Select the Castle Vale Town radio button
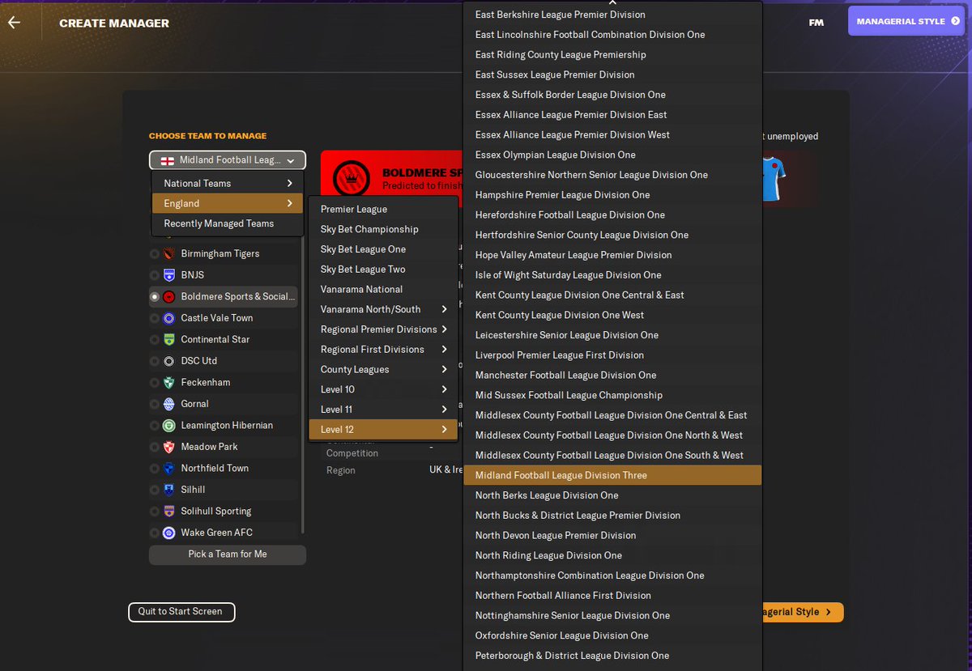Image resolution: width=972 pixels, height=671 pixels. [154, 318]
